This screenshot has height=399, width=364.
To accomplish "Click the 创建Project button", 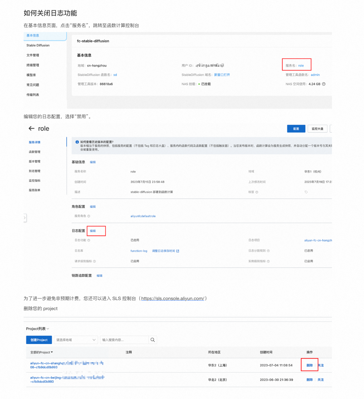I will click(39, 340).
